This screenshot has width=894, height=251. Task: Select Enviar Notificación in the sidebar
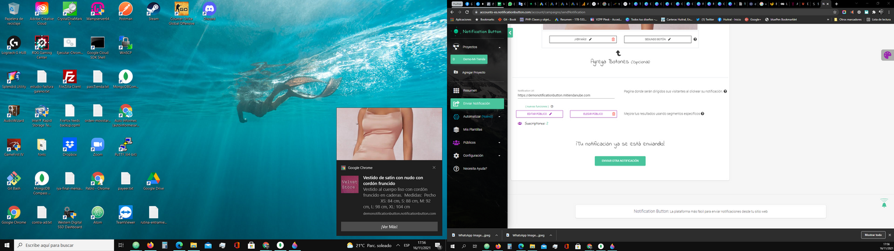[x=477, y=103]
